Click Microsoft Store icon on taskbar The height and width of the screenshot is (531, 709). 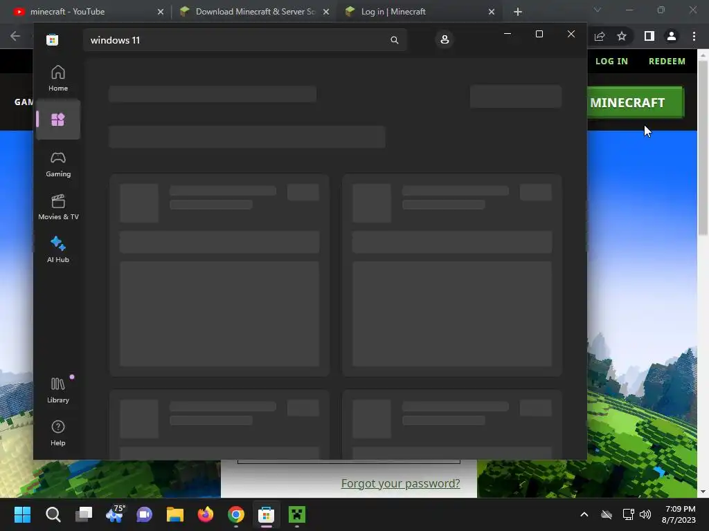(x=267, y=514)
